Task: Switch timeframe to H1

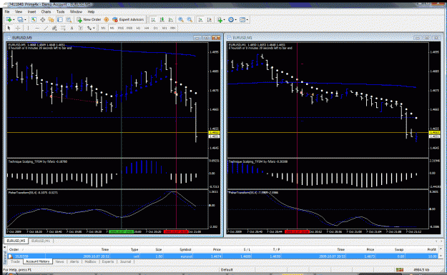Action: pyautogui.click(x=138, y=28)
